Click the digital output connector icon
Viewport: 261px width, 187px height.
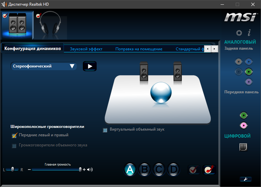[243, 147]
